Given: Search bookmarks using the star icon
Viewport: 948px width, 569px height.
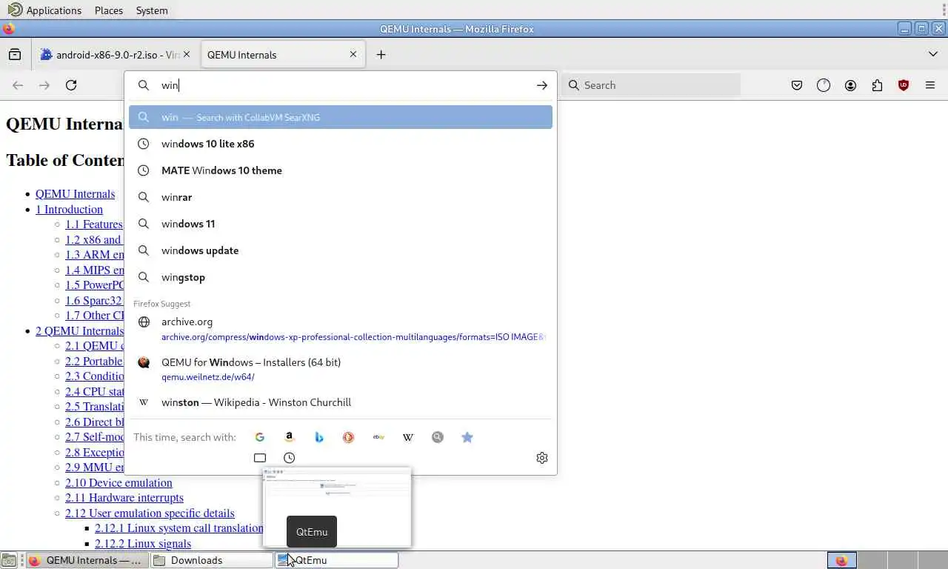Looking at the screenshot, I should pos(467,437).
